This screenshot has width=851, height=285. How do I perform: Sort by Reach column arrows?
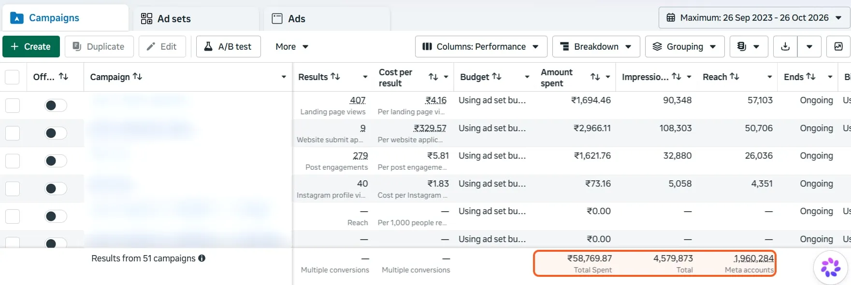click(x=734, y=77)
